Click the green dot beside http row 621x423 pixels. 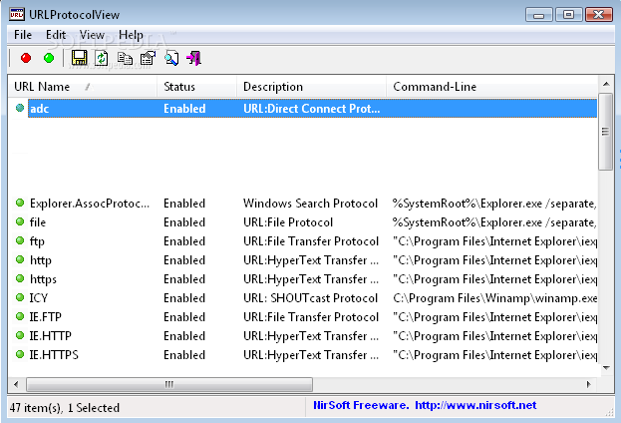point(20,259)
